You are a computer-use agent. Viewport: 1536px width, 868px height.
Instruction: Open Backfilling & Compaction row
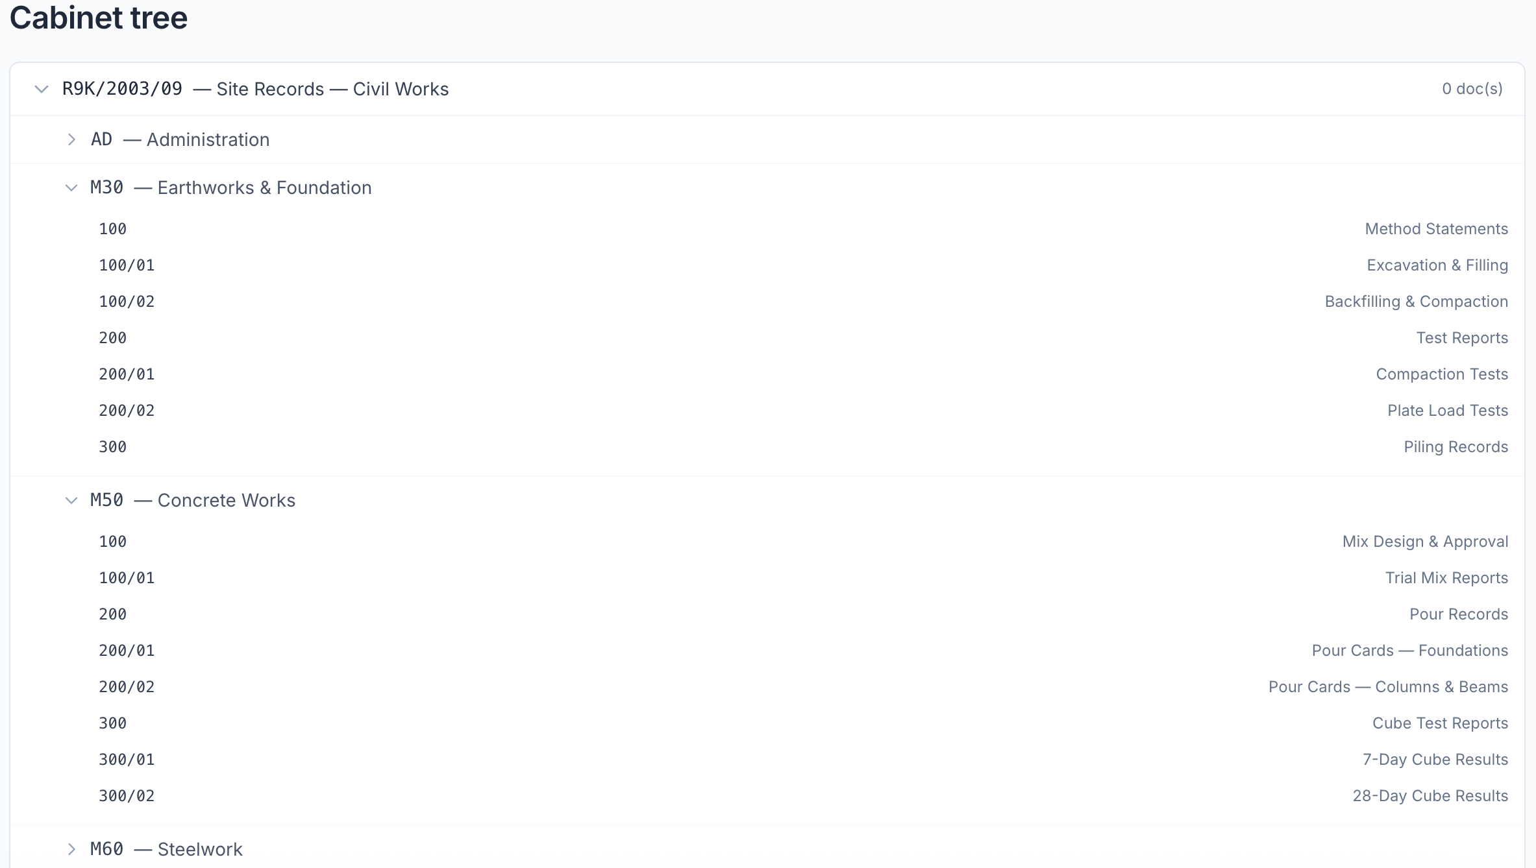pos(803,302)
